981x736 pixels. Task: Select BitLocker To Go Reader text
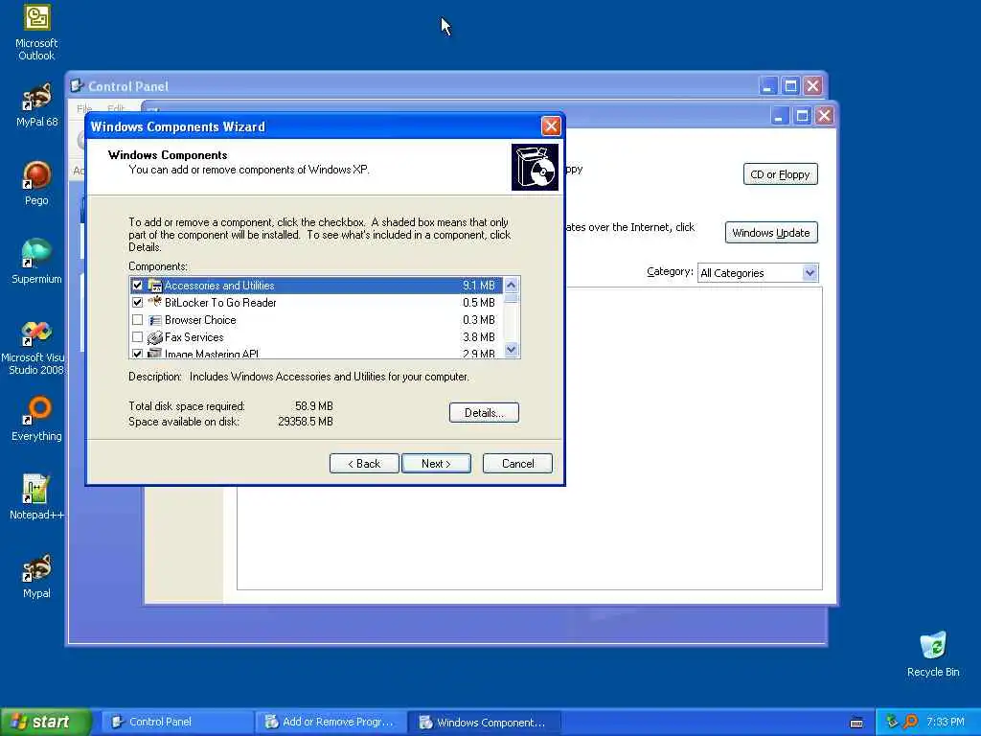(x=220, y=302)
